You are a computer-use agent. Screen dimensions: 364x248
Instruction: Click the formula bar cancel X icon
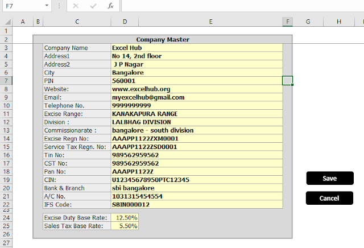76,6
